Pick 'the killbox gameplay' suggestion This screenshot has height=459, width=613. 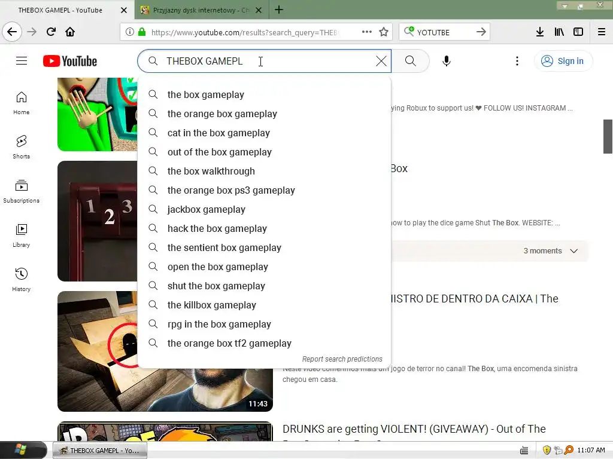coord(264,305)
